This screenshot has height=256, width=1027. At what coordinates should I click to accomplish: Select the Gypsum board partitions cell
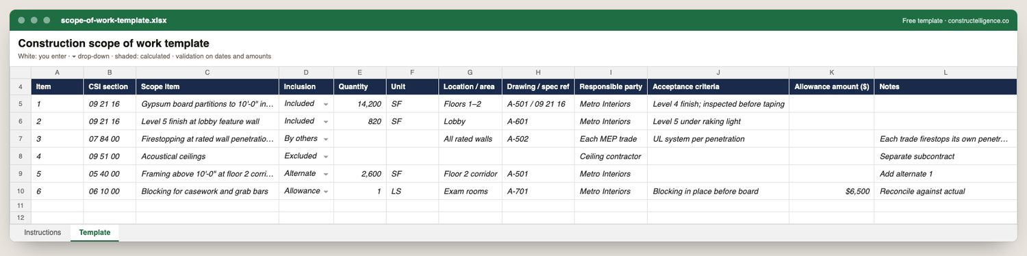click(207, 104)
